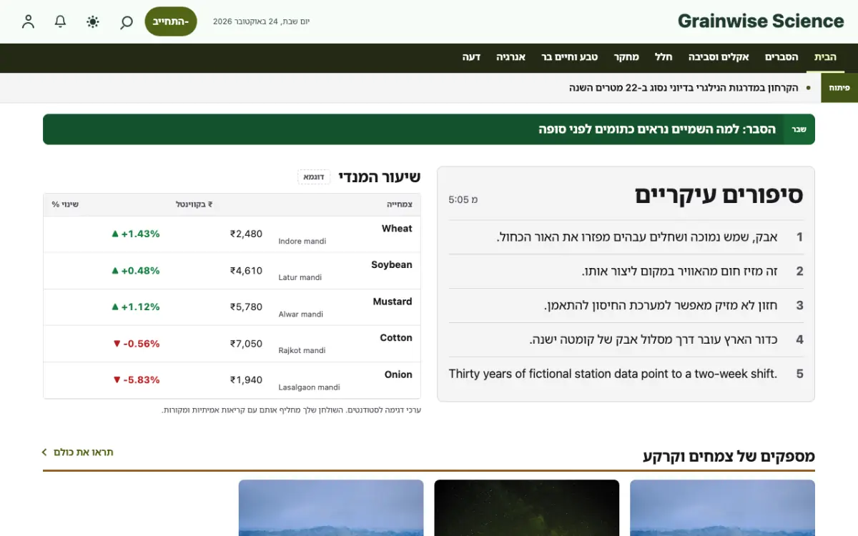Image resolution: width=858 pixels, height=536 pixels.
Task: Click the +0.48% Soybean change value
Action: [x=135, y=271]
